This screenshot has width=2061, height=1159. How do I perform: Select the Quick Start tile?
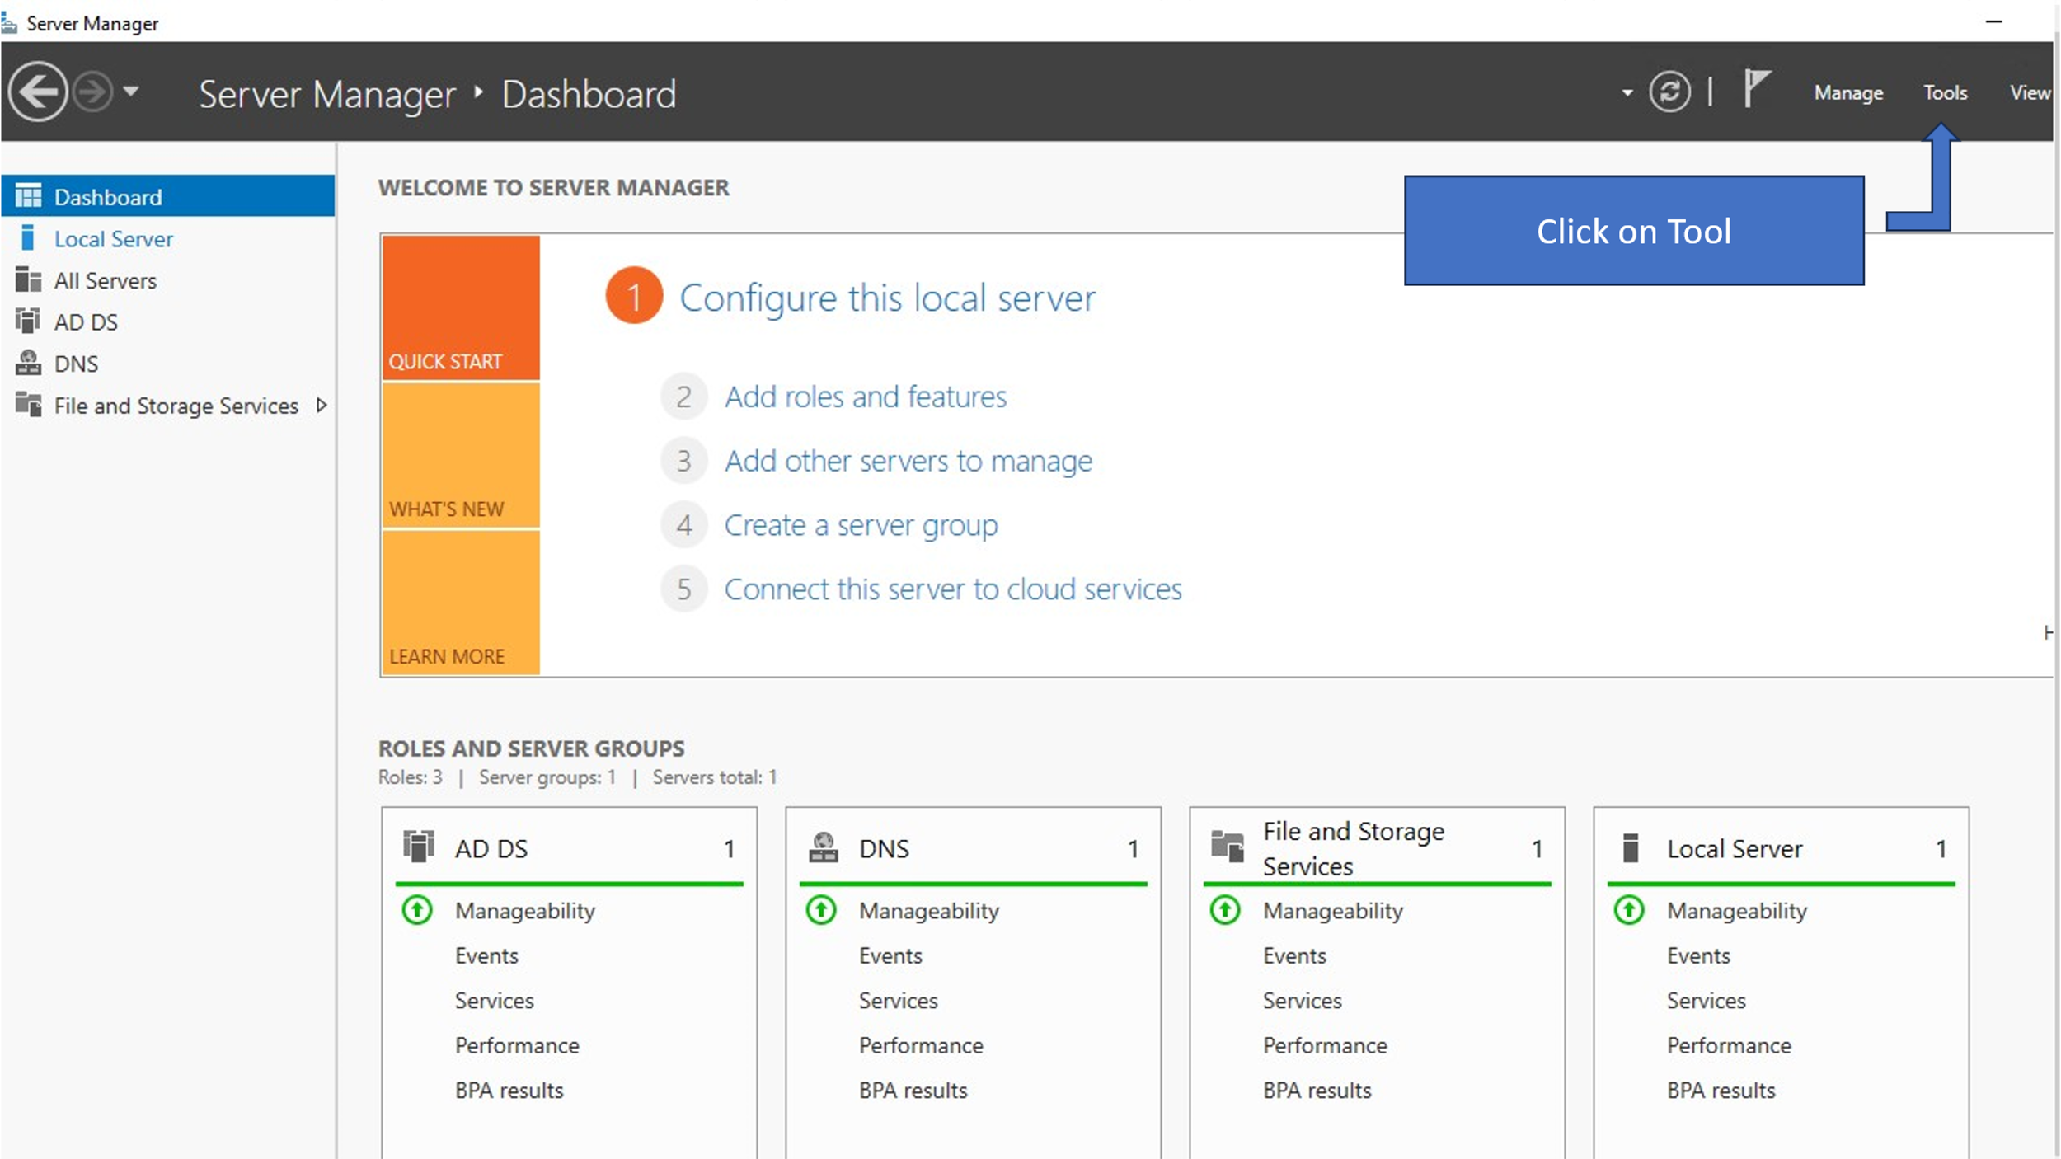[461, 307]
